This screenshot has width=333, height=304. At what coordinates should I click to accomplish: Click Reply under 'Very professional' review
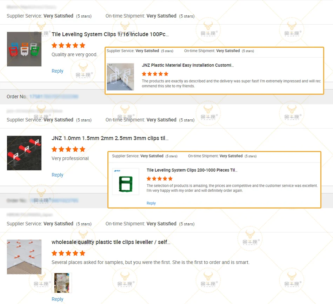[57, 175]
